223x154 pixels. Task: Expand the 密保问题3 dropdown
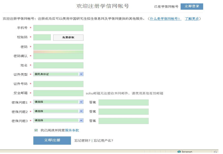(81, 121)
